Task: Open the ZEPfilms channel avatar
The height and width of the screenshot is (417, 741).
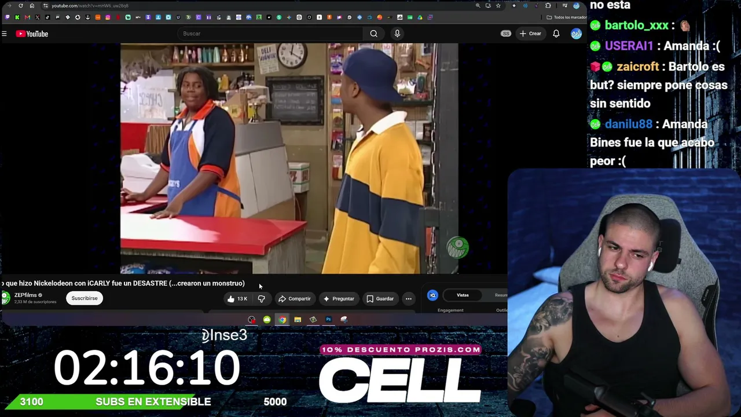Action: (5, 298)
